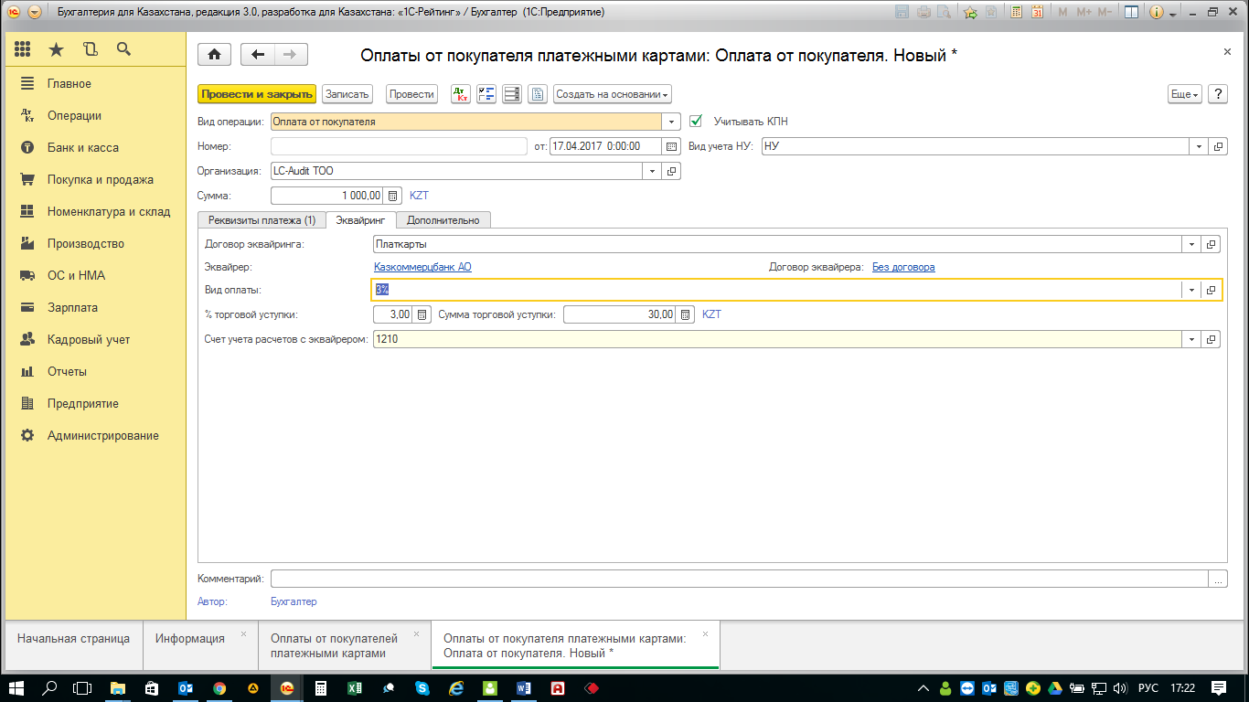Open Excel from the taskbar

point(354,688)
